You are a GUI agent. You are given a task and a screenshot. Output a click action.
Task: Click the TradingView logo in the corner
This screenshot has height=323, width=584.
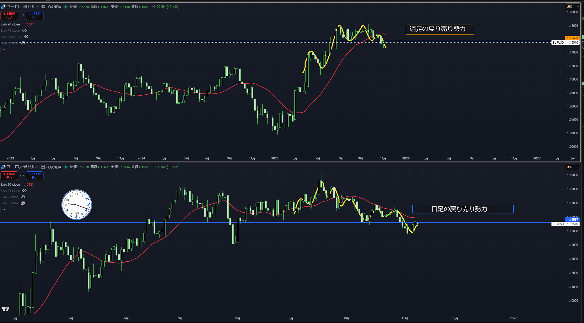5,309
